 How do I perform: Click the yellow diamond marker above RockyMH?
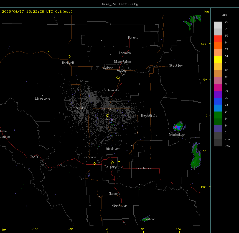point(69,56)
